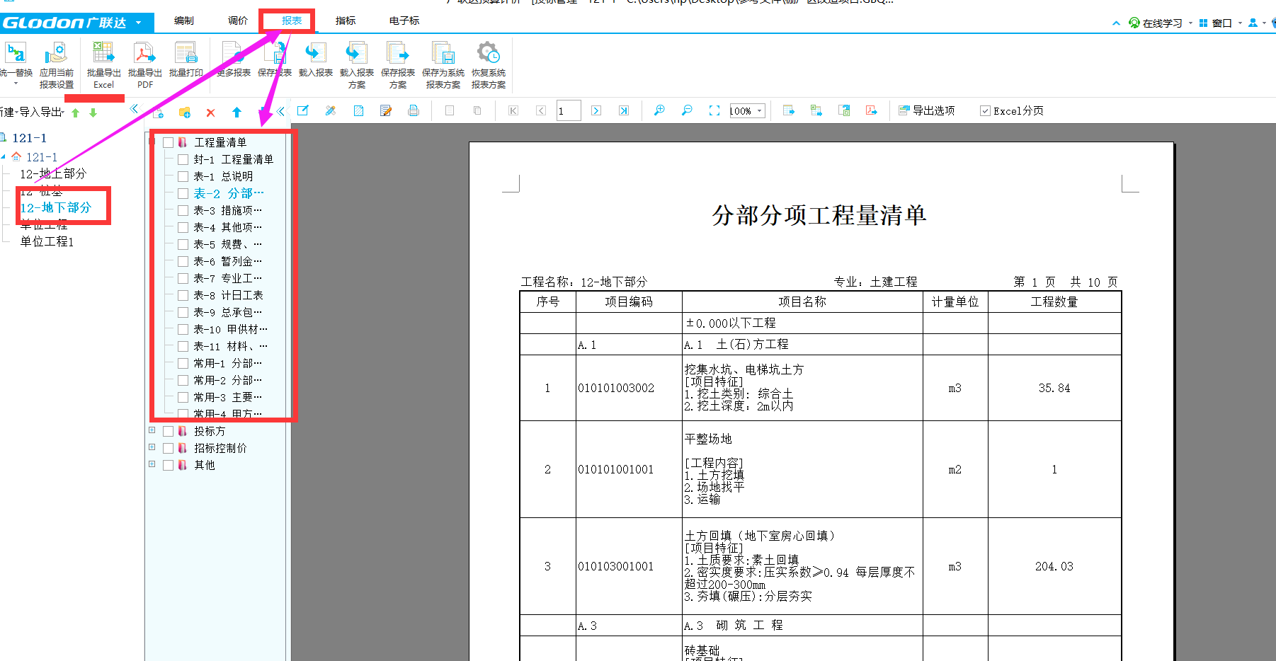Open the 100% zoom dropdown
The width and height of the screenshot is (1276, 661).
click(760, 110)
